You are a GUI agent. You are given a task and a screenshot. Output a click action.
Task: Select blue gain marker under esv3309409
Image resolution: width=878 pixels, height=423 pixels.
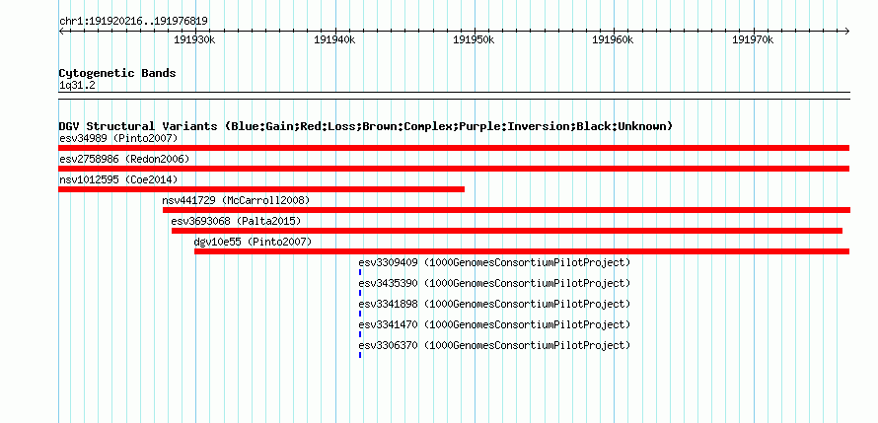360,272
